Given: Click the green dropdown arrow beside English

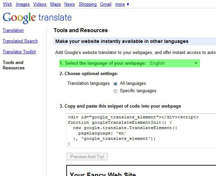Looking at the screenshot, I should point(196,63).
